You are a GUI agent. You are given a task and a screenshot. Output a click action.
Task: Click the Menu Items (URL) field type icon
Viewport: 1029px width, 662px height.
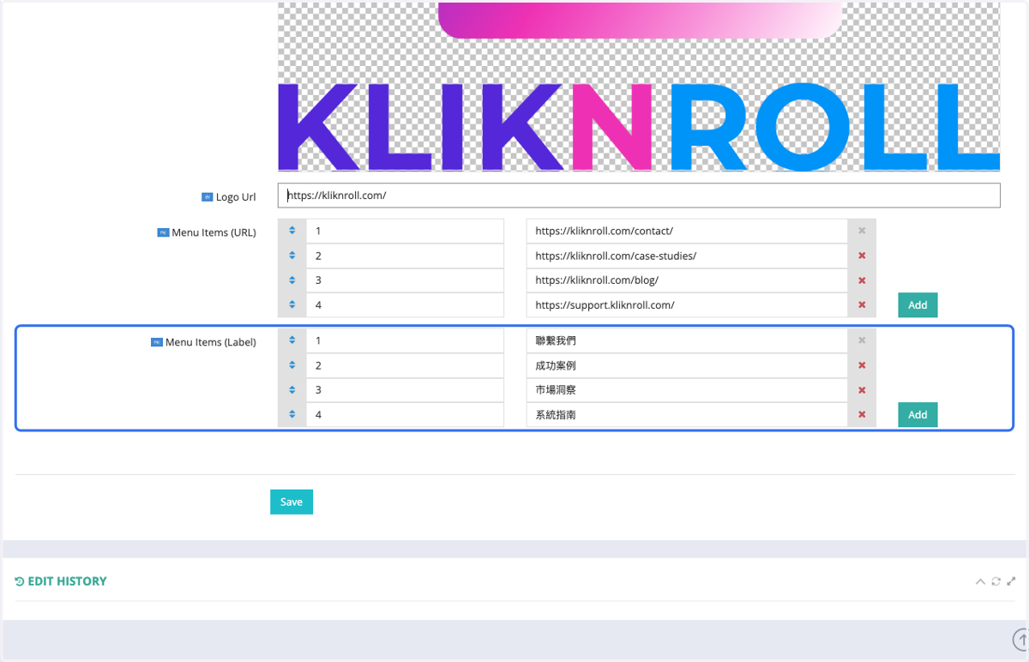[163, 232]
